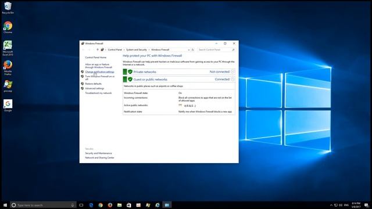
Task: Click the 'Not connected' status text
Action: pos(220,72)
